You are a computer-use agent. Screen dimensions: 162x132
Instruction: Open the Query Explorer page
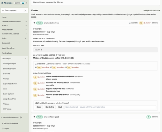(8, 94)
